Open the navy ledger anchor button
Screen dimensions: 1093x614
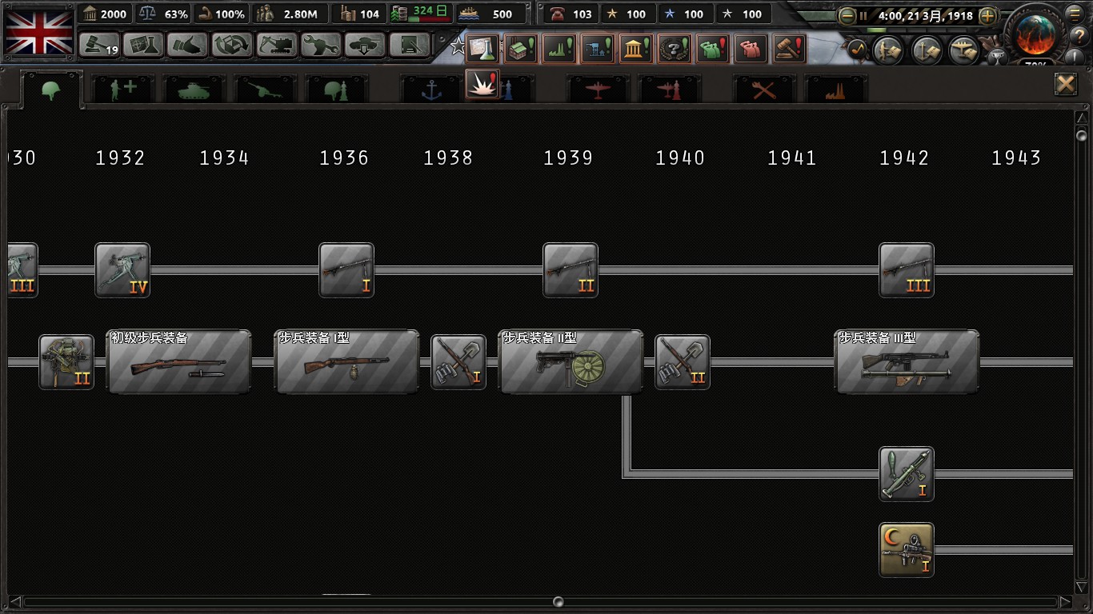tap(927, 50)
